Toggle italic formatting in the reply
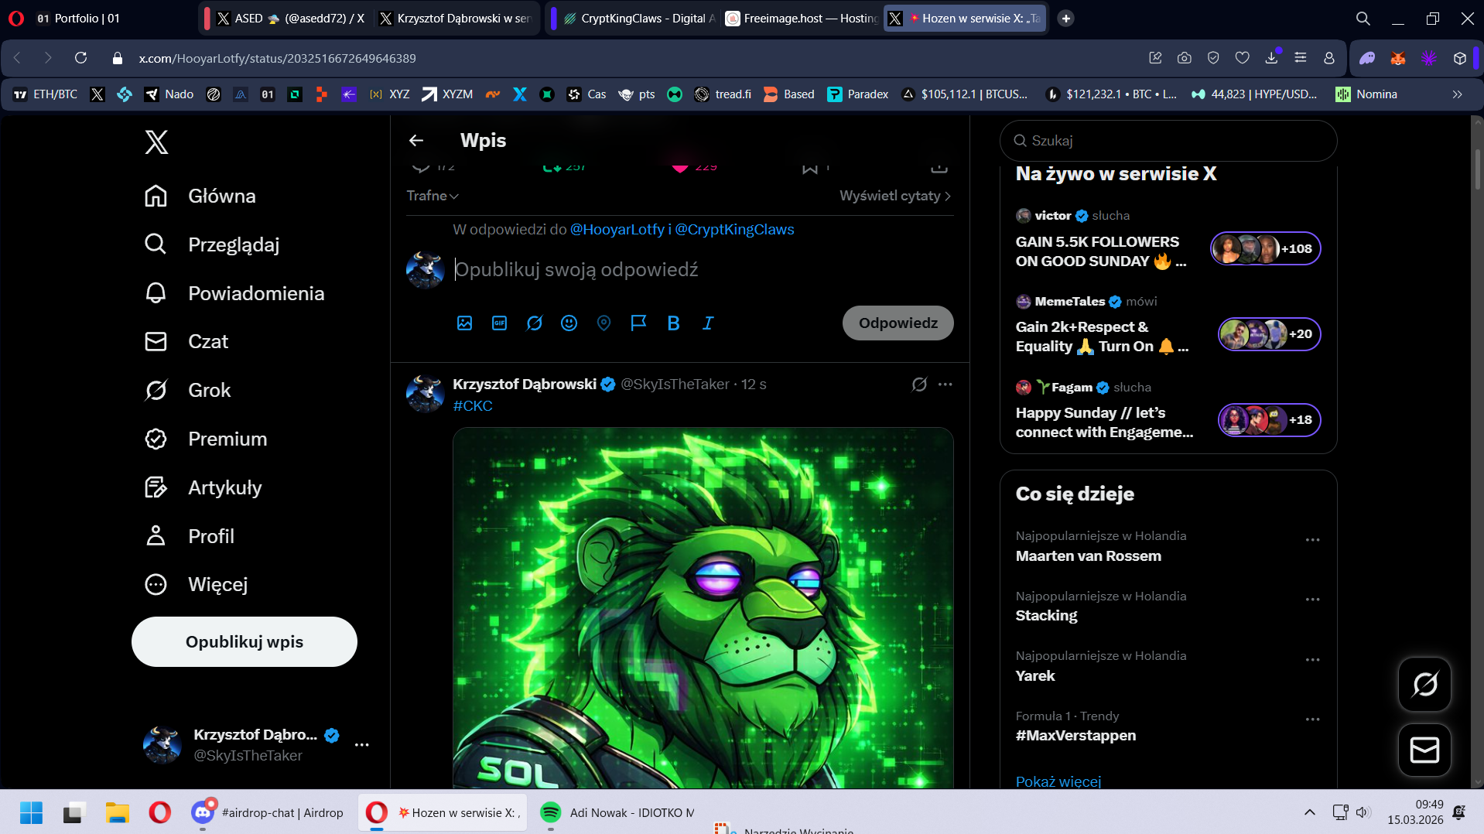The height and width of the screenshot is (834, 1484). click(x=708, y=323)
